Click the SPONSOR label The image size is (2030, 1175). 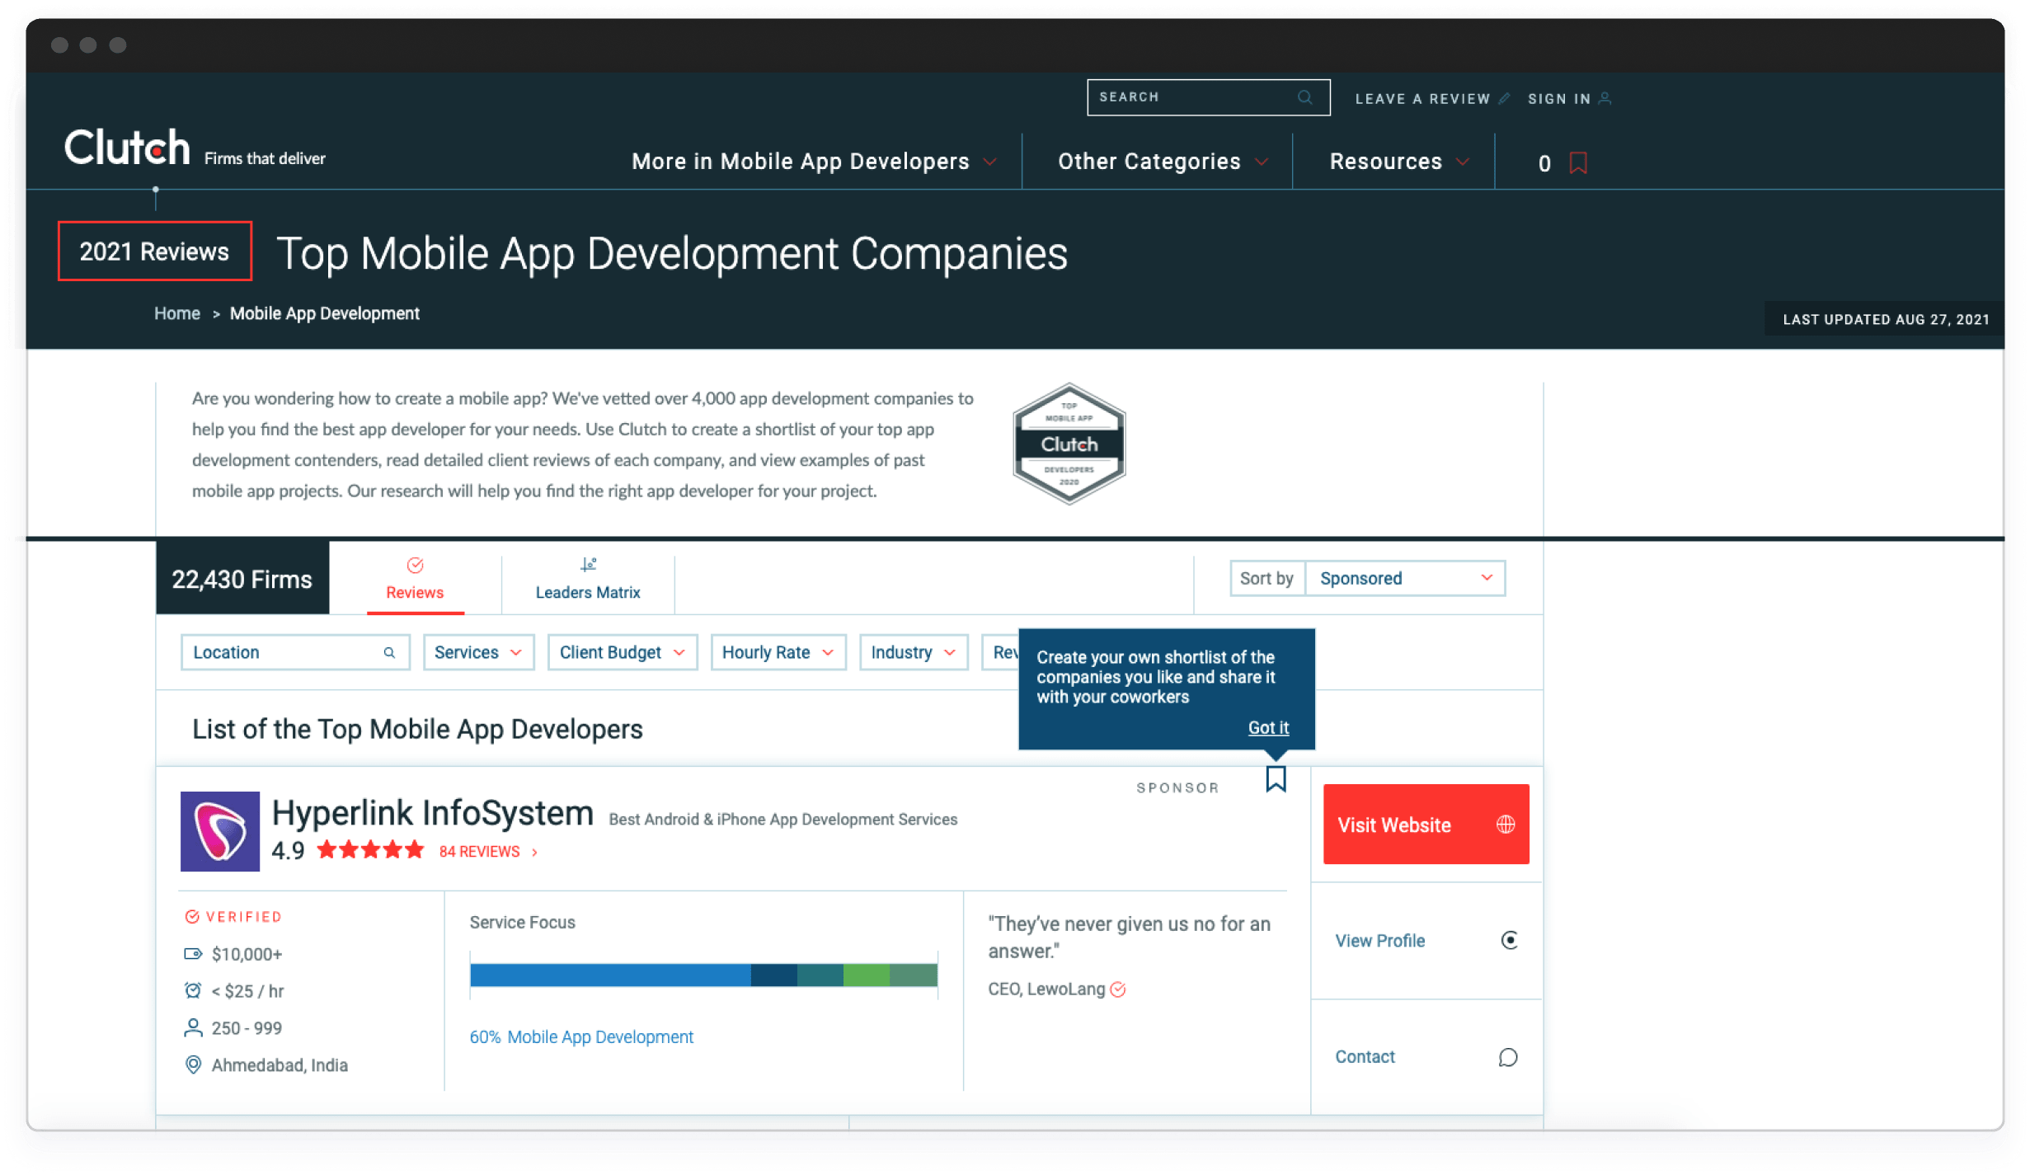1177,787
